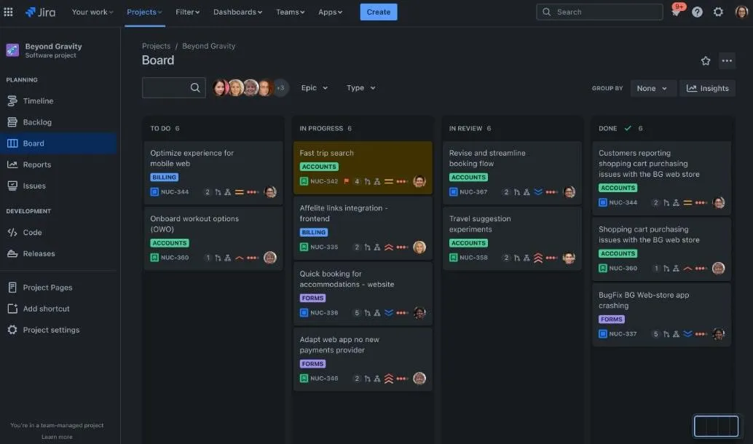Expand the Your work menu
This screenshot has width=753, height=444.
tap(92, 12)
